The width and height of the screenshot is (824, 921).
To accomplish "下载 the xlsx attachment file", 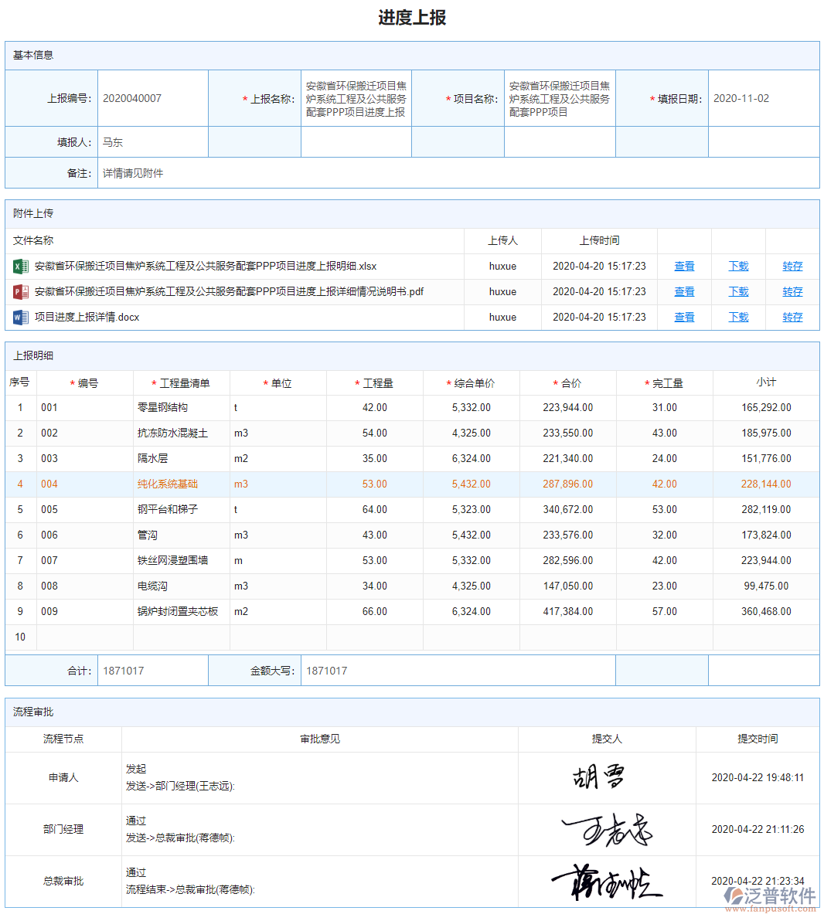I will click(737, 266).
